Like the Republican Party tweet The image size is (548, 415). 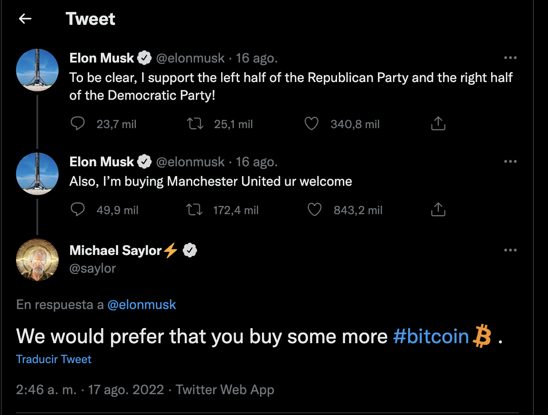click(x=311, y=124)
